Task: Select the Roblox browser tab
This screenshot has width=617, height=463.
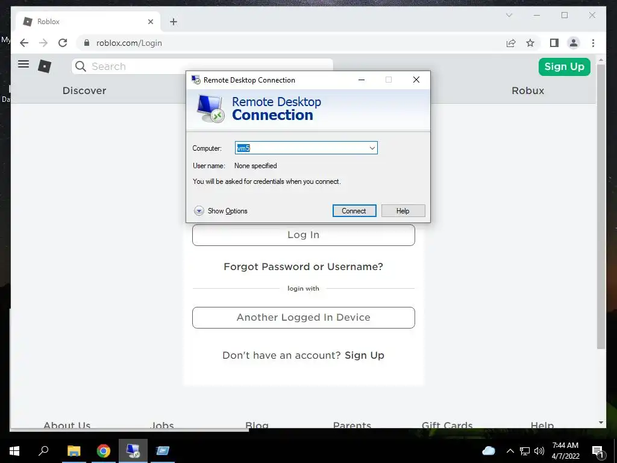Action: 88,22
